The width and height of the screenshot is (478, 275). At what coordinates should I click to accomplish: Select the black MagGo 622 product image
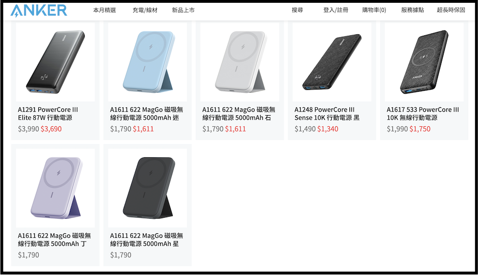(147, 188)
